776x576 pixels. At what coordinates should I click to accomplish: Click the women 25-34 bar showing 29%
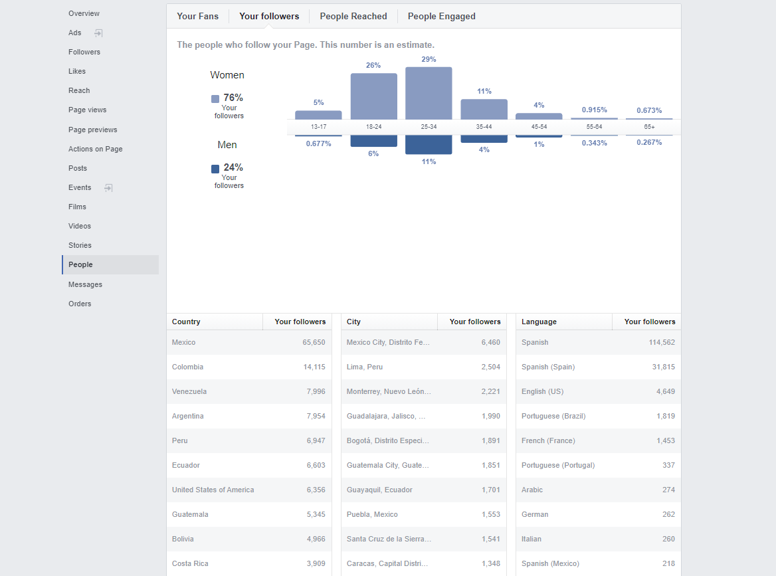[x=429, y=93]
